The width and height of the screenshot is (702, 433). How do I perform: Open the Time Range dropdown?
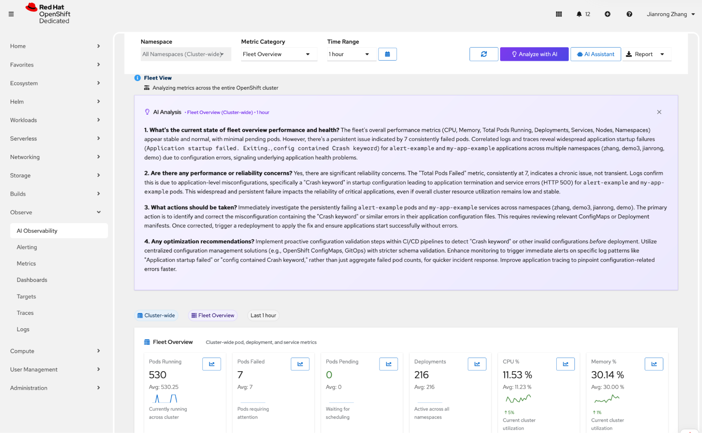pyautogui.click(x=351, y=54)
